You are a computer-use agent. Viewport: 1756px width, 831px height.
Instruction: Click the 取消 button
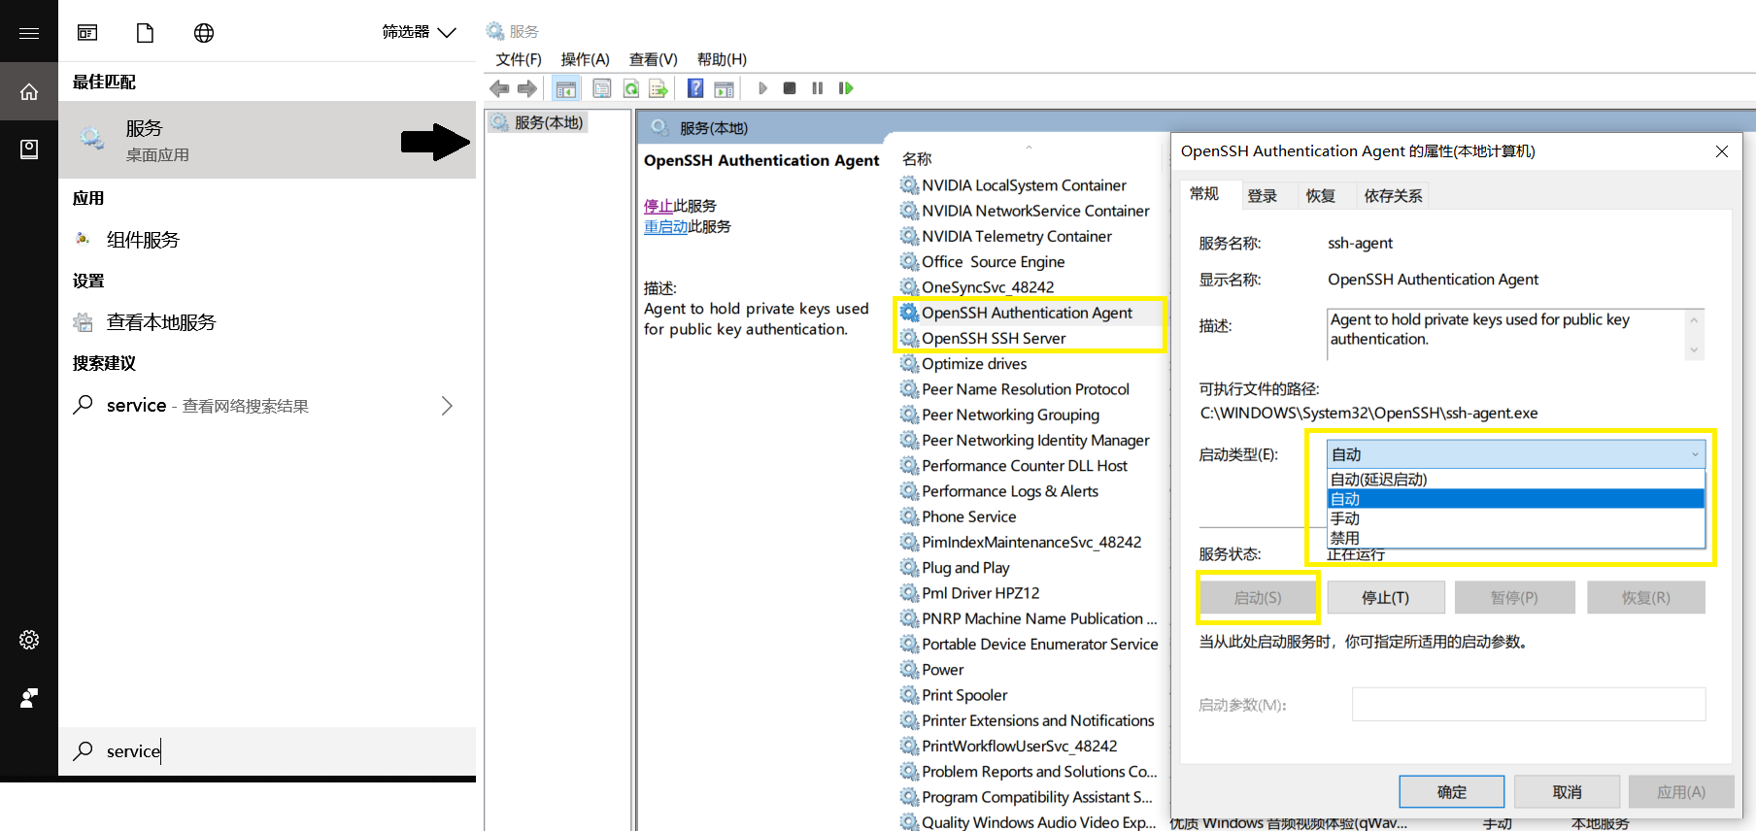(1568, 792)
